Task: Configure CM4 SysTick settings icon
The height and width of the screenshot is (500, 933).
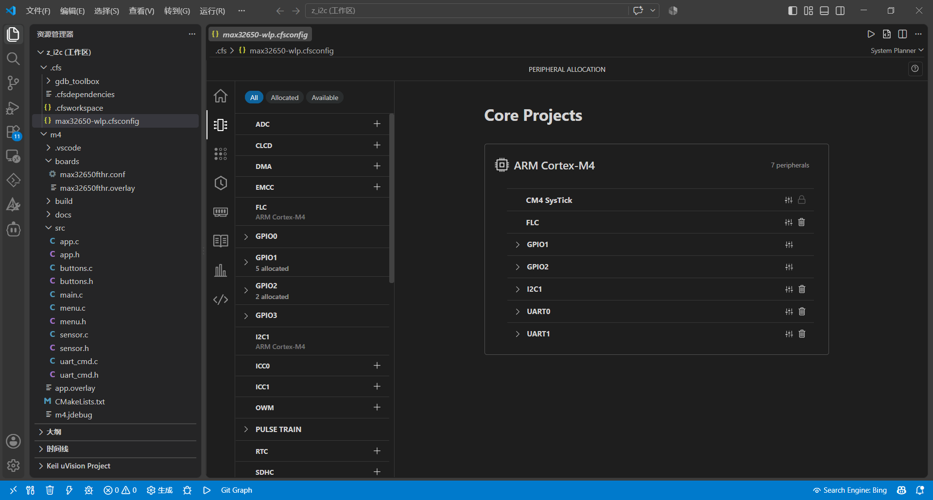Action: 789,200
